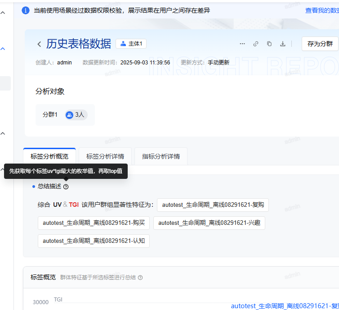
Task: Click the blue info icon in notice banner
Action: 26,10
